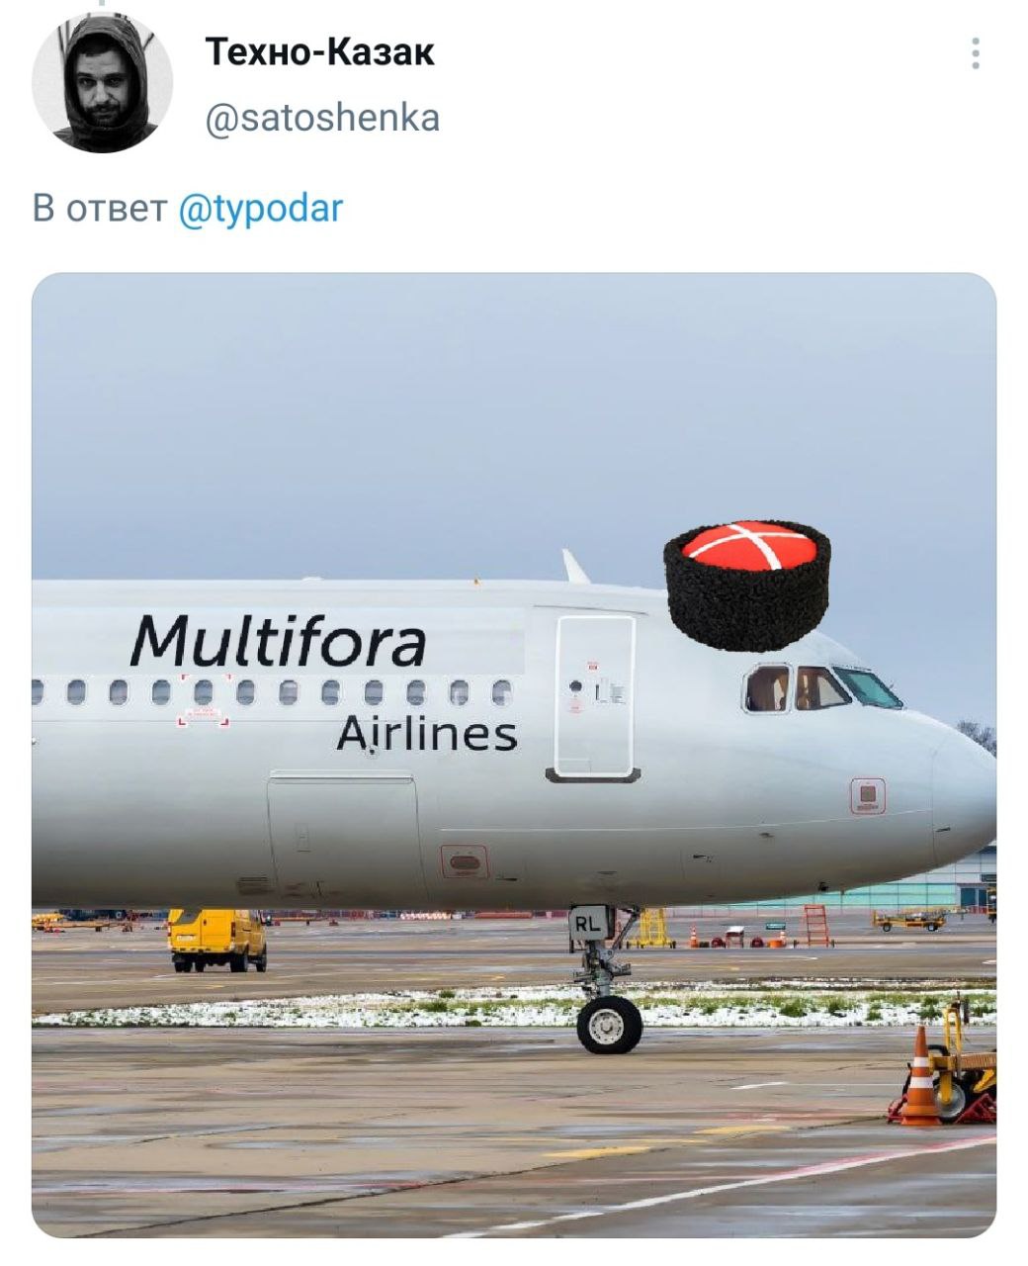Click the red ladder stand behind the plane
The image size is (1028, 1266).
tap(816, 926)
